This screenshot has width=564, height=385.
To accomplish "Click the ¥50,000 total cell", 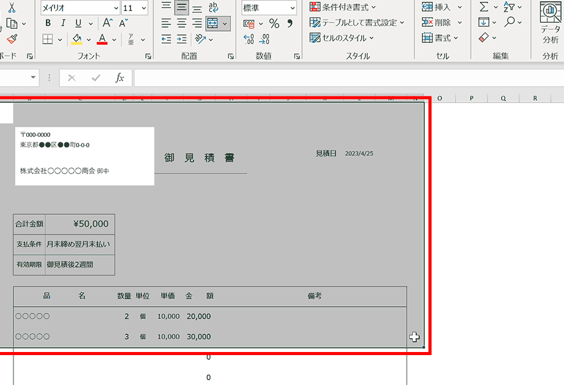I will 80,224.
